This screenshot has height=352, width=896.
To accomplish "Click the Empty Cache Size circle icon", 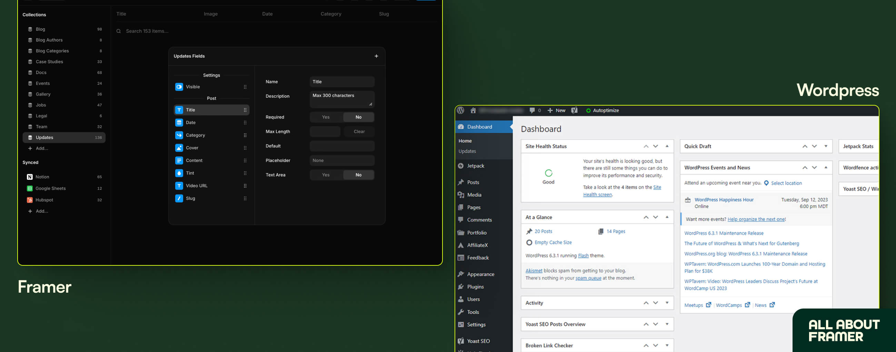I will click(x=529, y=243).
